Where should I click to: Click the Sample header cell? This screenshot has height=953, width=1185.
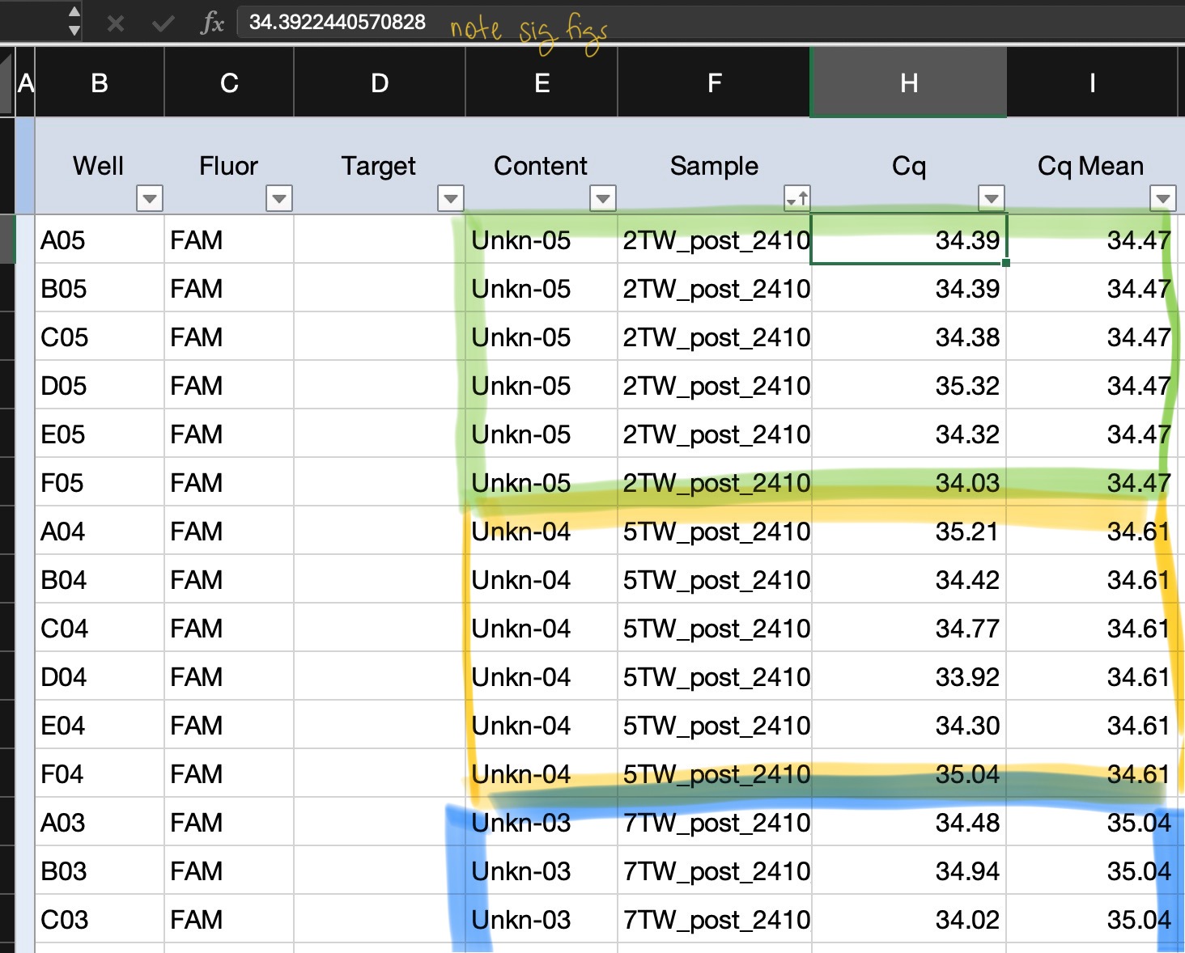[x=715, y=166]
